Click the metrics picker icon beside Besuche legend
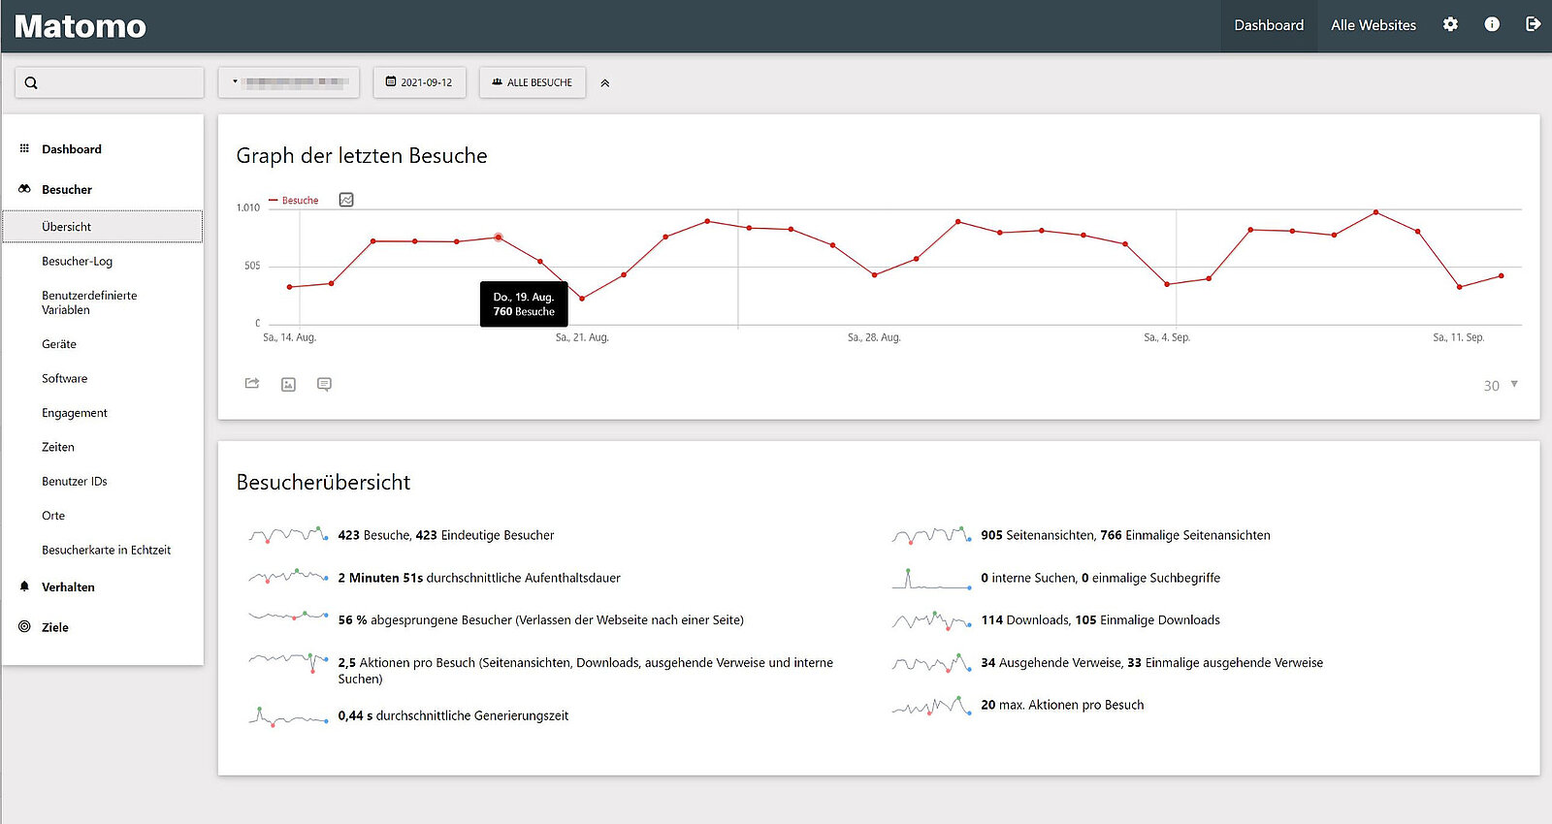The width and height of the screenshot is (1552, 824). click(346, 200)
